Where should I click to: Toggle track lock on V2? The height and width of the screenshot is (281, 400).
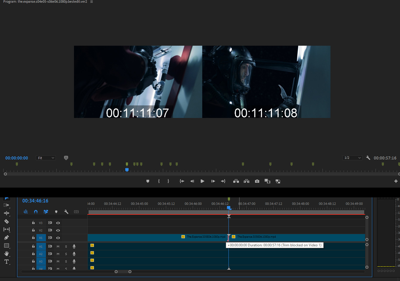(x=33, y=230)
